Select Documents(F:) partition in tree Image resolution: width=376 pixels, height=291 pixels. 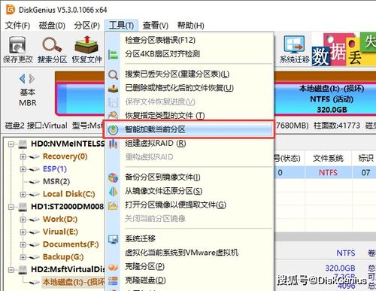click(71, 244)
